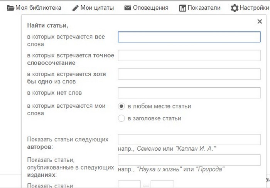The image size is (270, 188).
Task: Open Показатели page
Action: [x=204, y=8]
